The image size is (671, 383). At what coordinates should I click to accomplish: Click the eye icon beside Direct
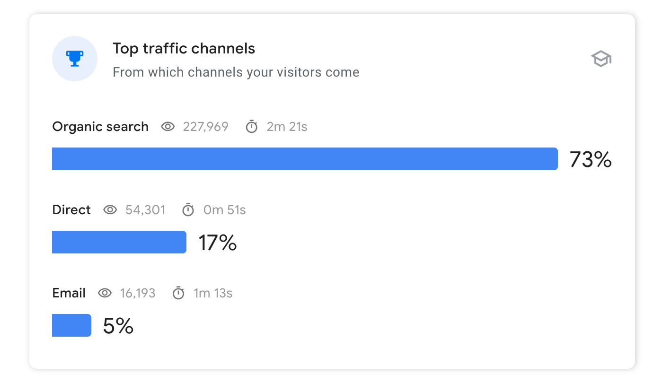(110, 210)
